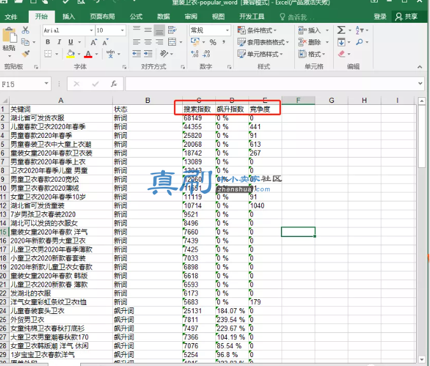430x366 pixels.
Task: Decrease indent of cell content
Action: pyautogui.click(x=136, y=53)
